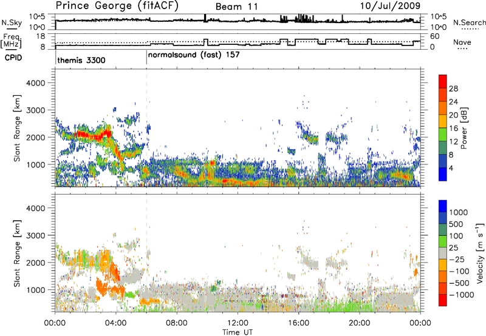Click the 'N.Sky' legend label
The image size is (486, 336).
12,22
